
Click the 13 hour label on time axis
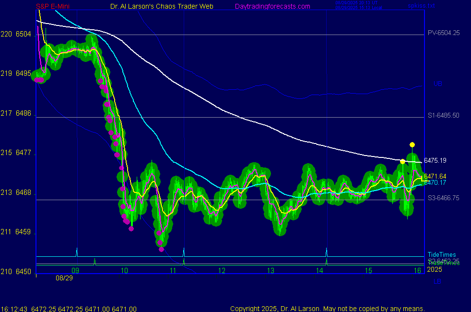click(x=271, y=271)
